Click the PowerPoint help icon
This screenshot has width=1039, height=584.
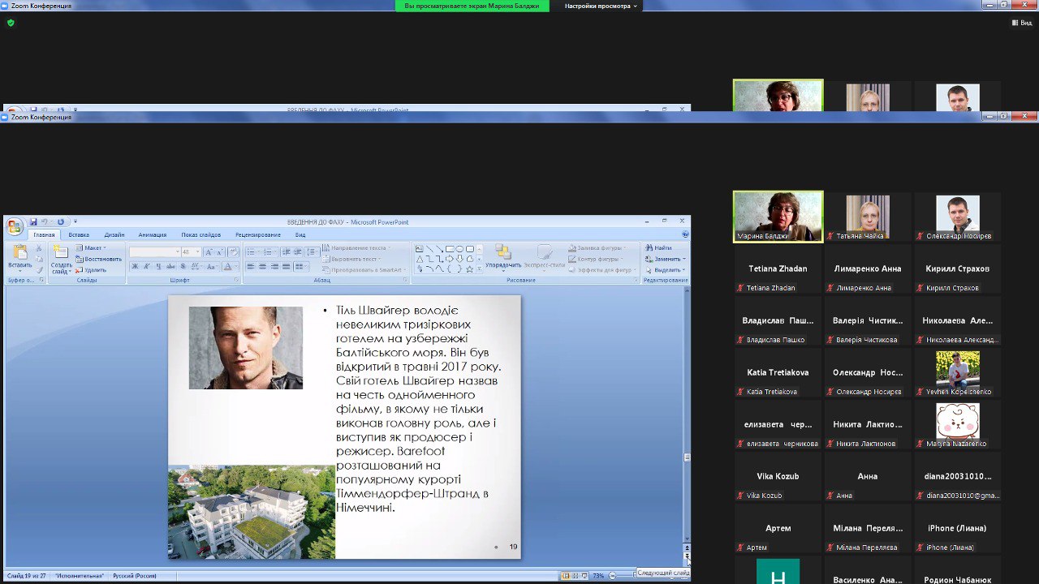685,234
